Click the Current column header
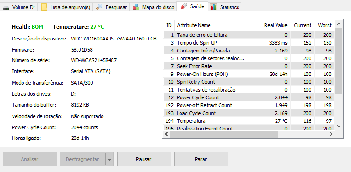This screenshot has height=172, width=351. (302, 25)
